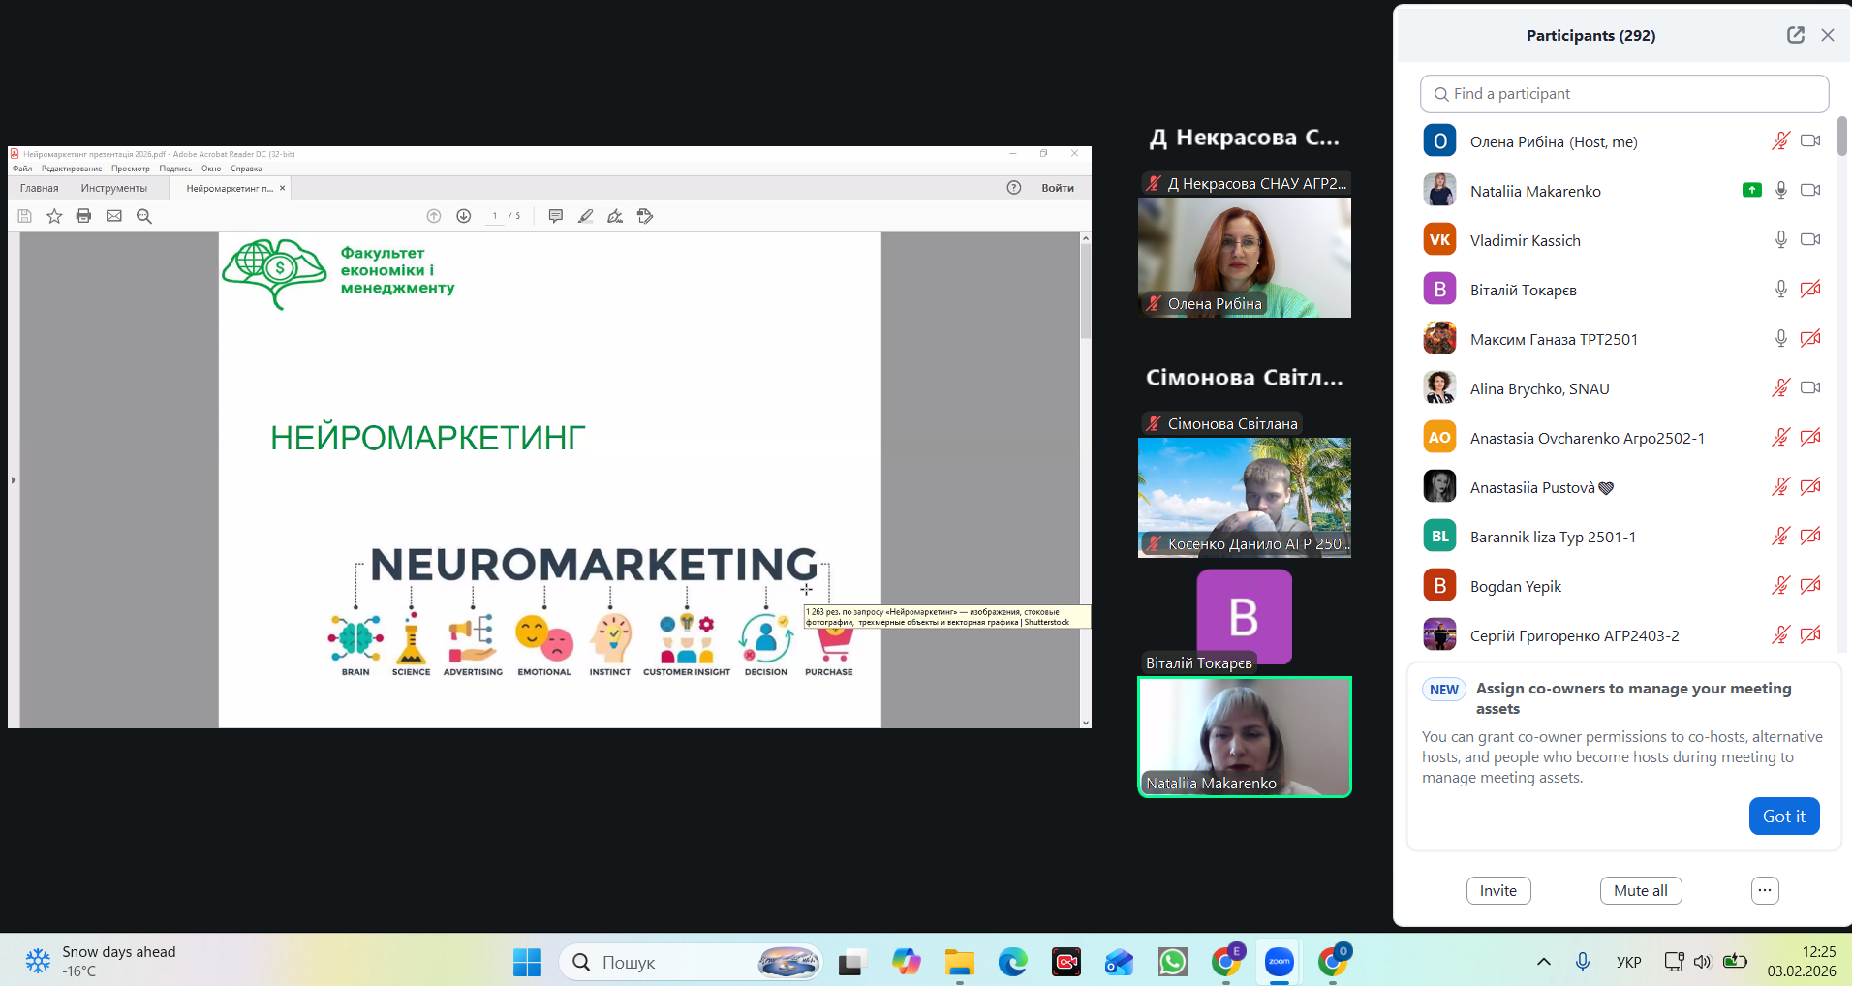Open the more options ellipsis button
This screenshot has height=986, width=1852.
point(1765,890)
